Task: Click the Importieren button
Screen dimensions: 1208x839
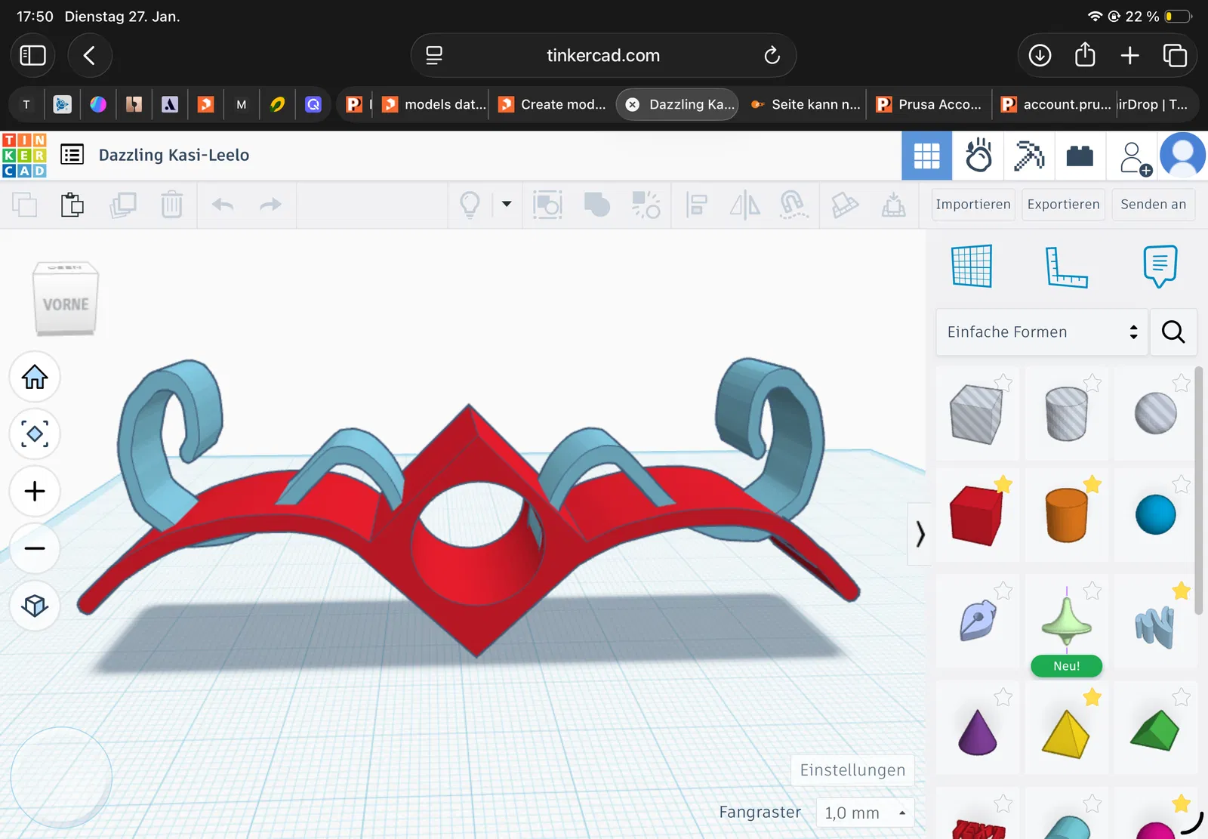Action: click(x=972, y=205)
